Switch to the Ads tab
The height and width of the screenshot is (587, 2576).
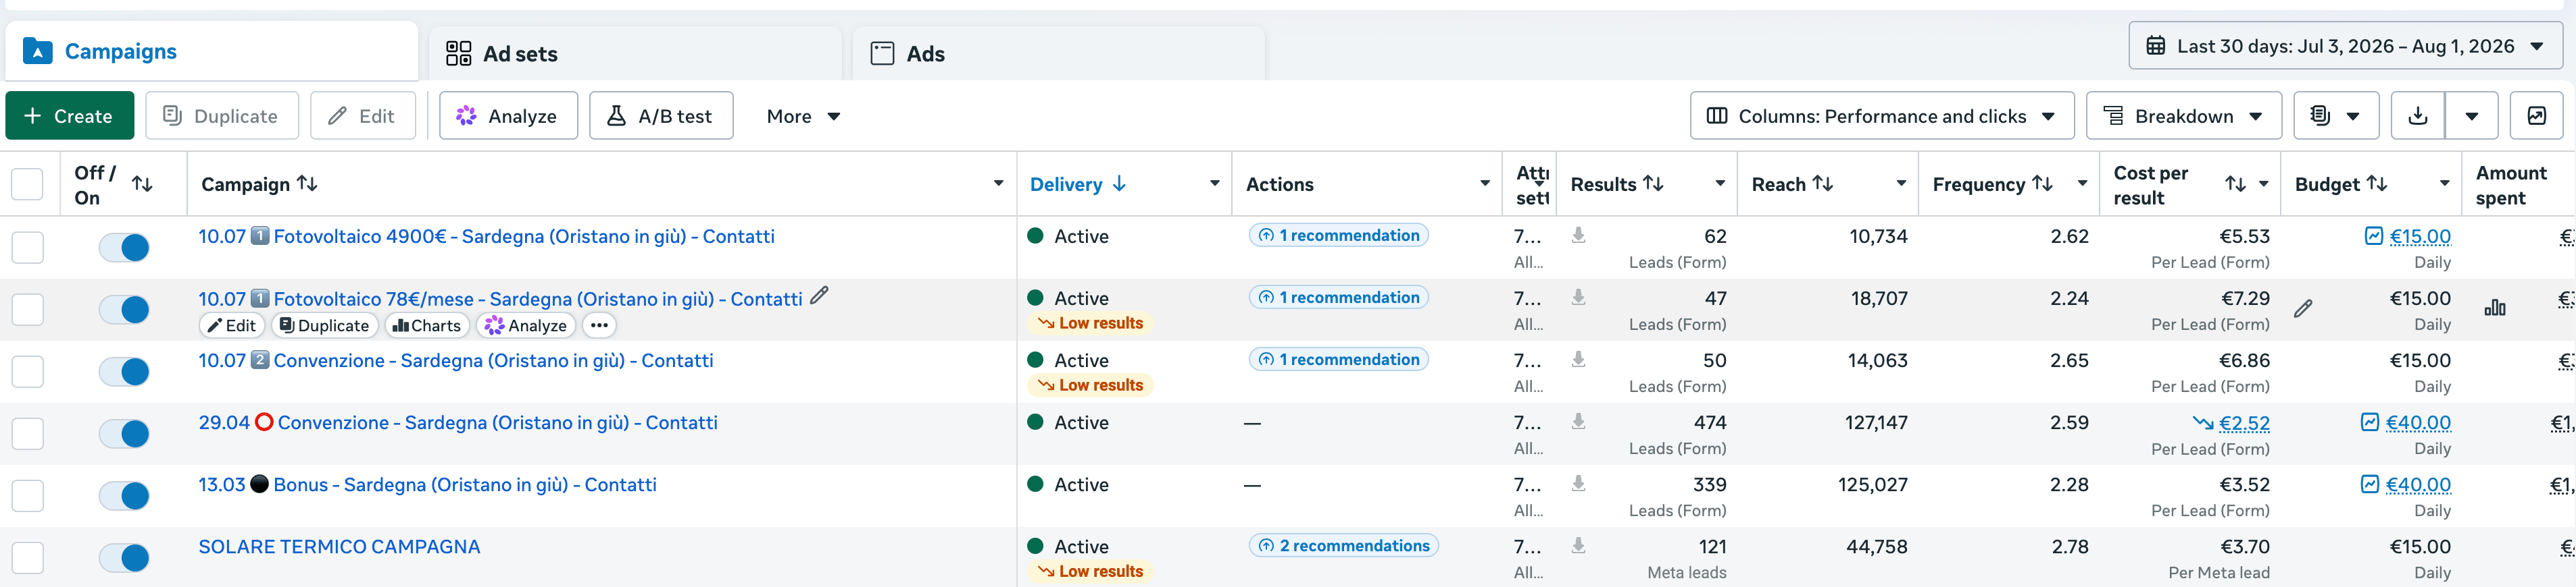coord(1059,54)
